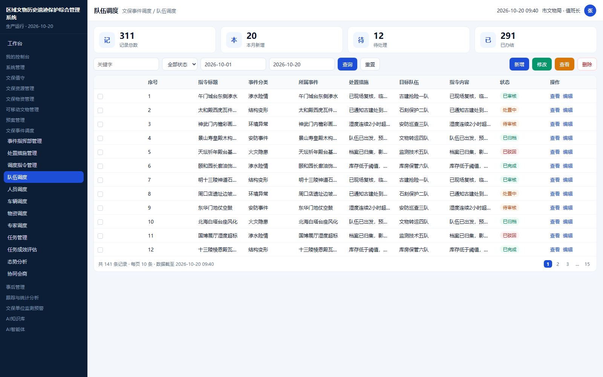Open the 张 user avatar in the header
Viewport: 603px width, 377px height.
coord(590,11)
